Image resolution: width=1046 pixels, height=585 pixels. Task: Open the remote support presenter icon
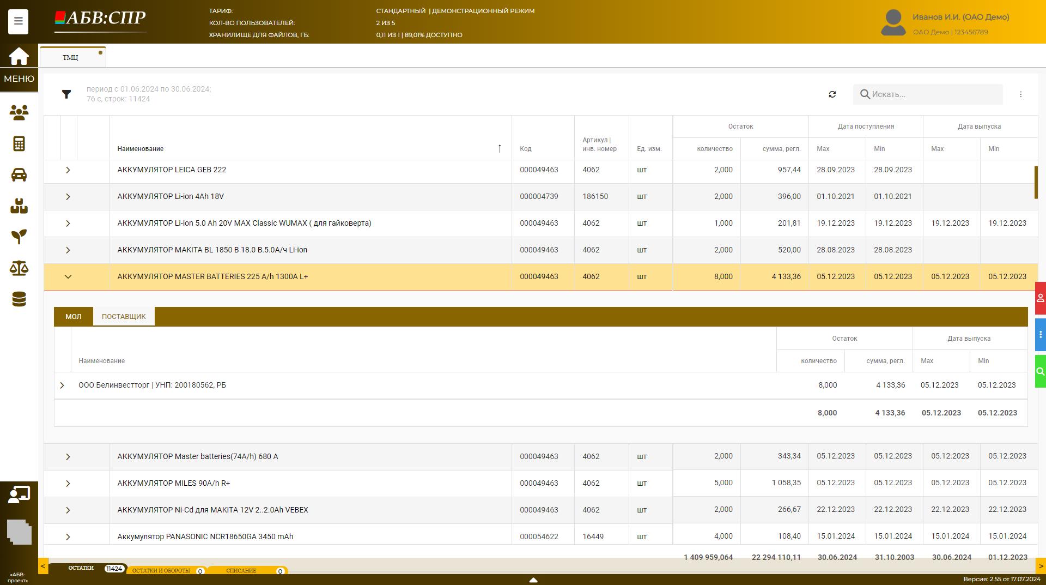tap(19, 494)
